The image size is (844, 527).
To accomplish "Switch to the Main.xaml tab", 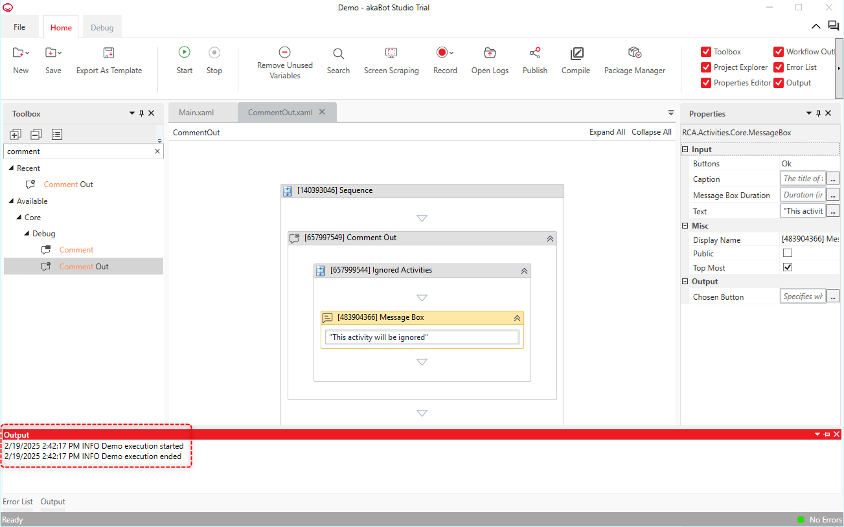I will pyautogui.click(x=196, y=112).
